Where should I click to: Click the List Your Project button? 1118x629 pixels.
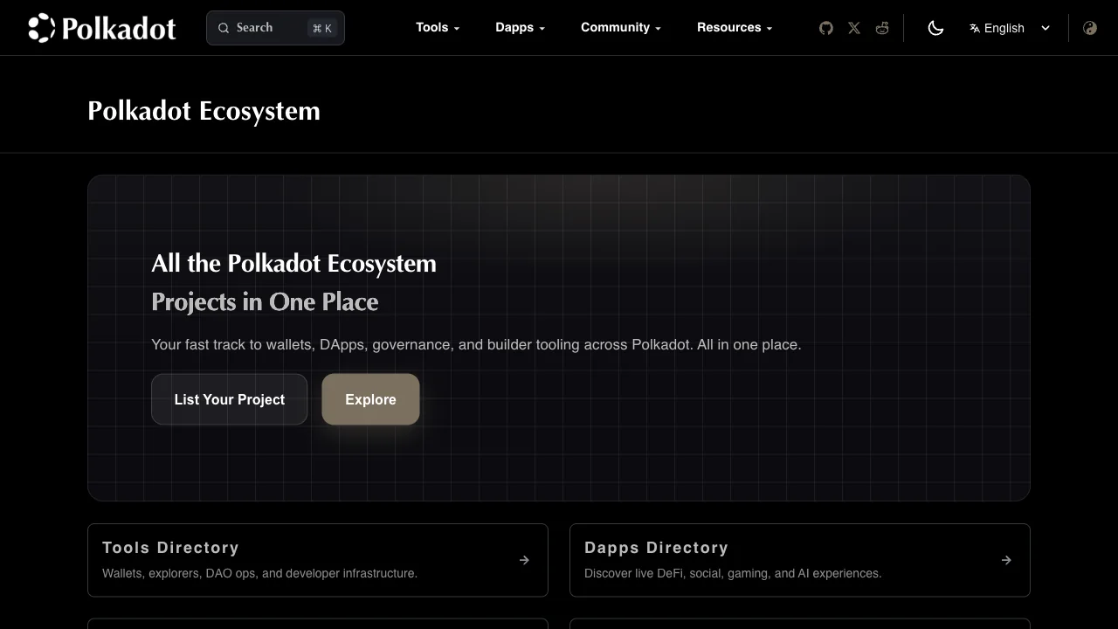[230, 399]
